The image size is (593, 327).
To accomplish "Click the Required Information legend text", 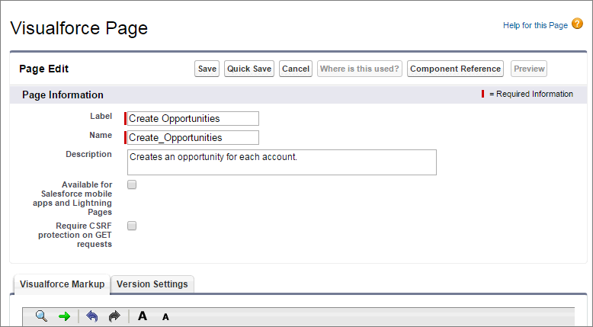I will (531, 94).
